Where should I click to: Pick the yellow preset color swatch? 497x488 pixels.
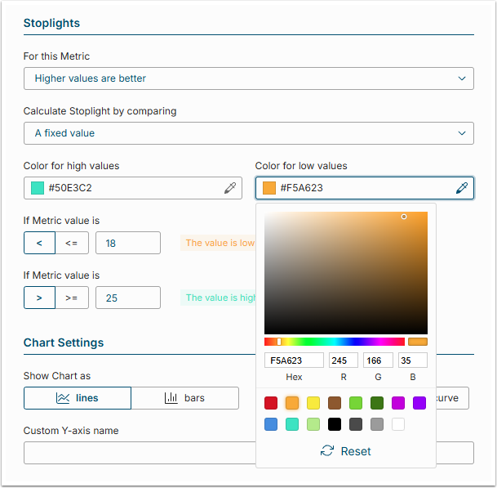click(x=313, y=403)
